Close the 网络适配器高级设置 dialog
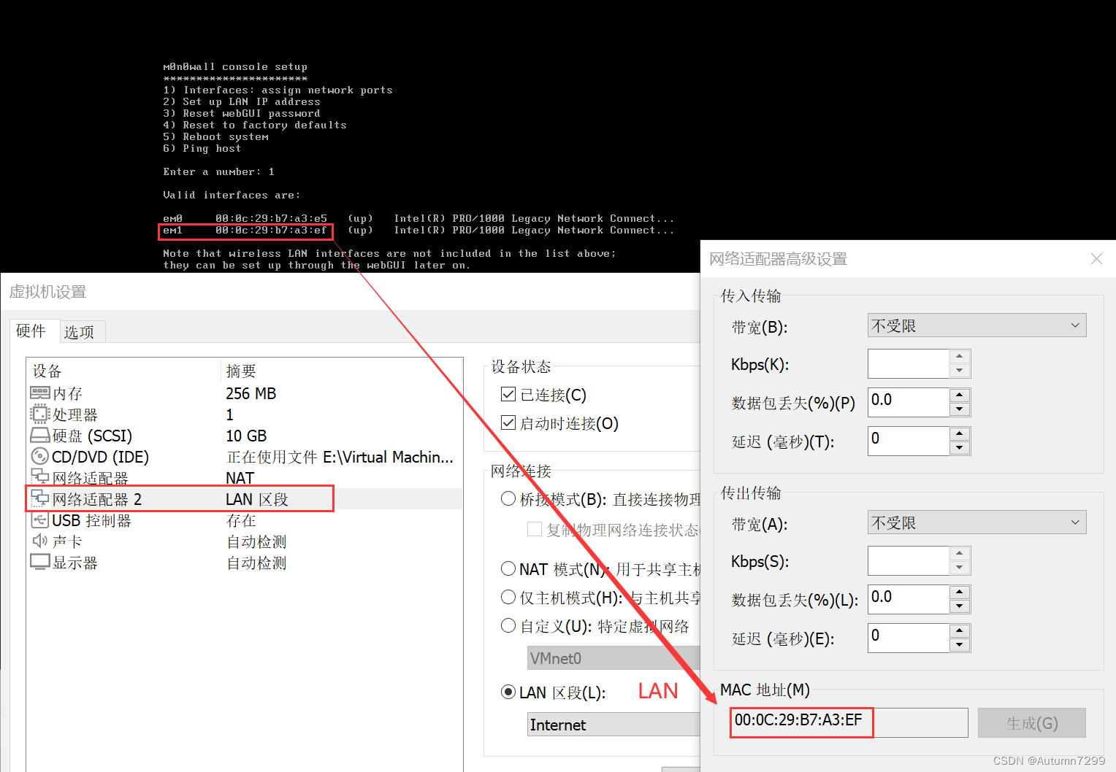The height and width of the screenshot is (772, 1116). 1096,259
